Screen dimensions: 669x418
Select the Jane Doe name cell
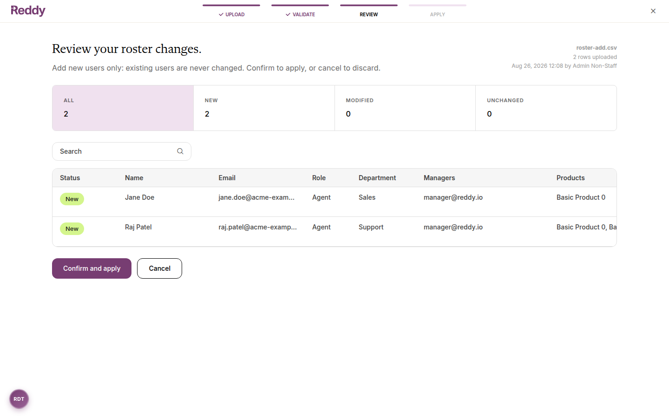pyautogui.click(x=139, y=197)
